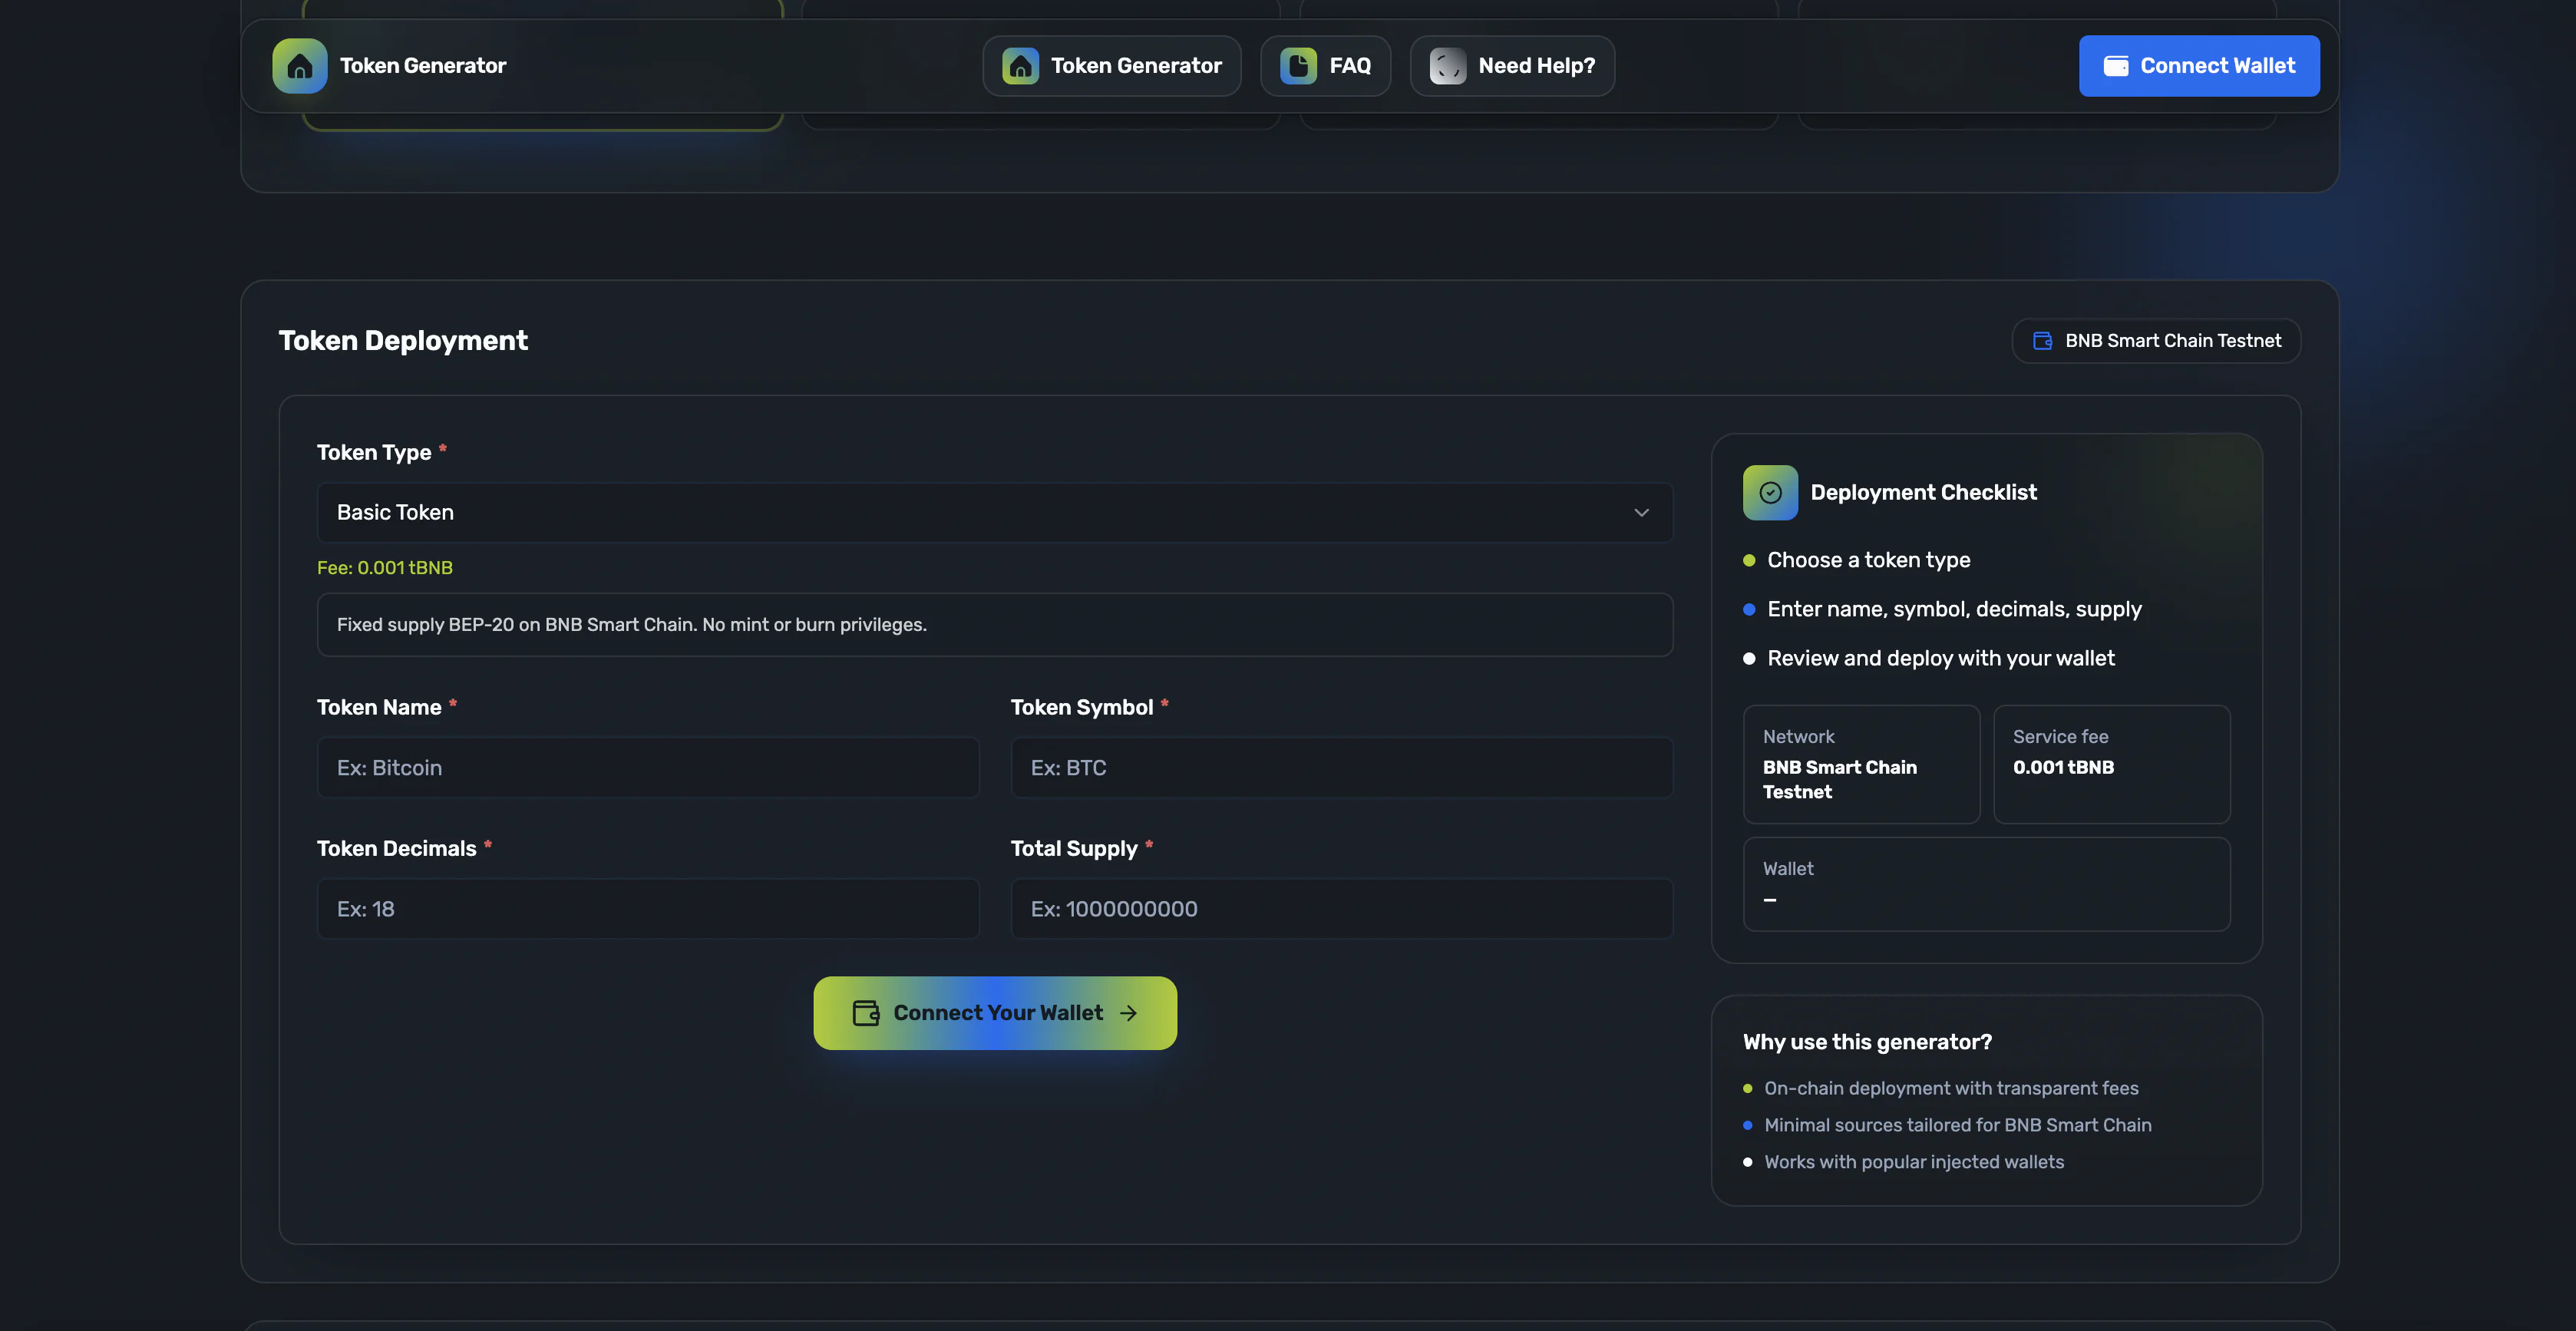Click into the Token Symbol field
Image resolution: width=2576 pixels, height=1331 pixels.
(1341, 768)
